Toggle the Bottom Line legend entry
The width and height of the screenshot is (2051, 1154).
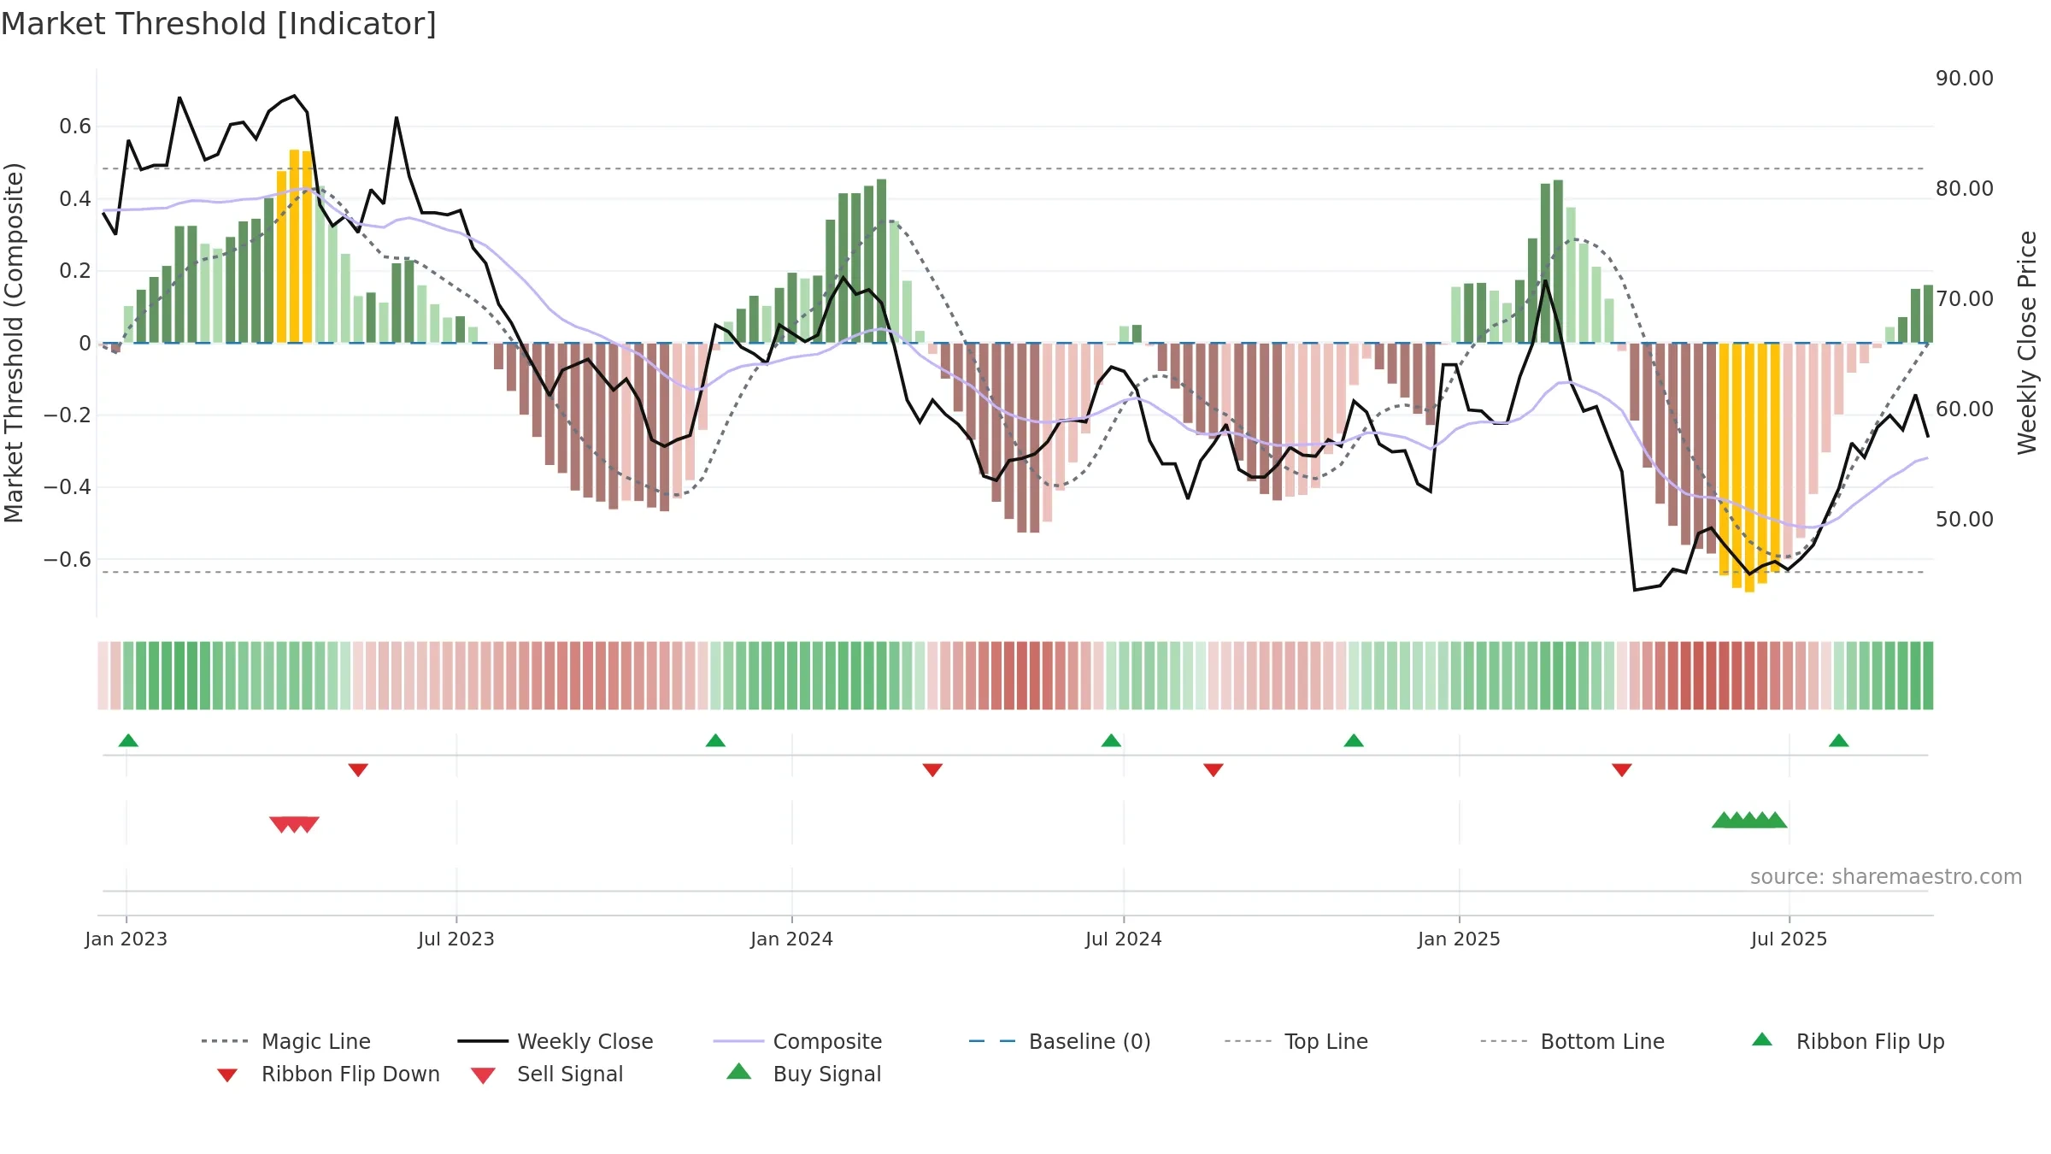click(1572, 1041)
